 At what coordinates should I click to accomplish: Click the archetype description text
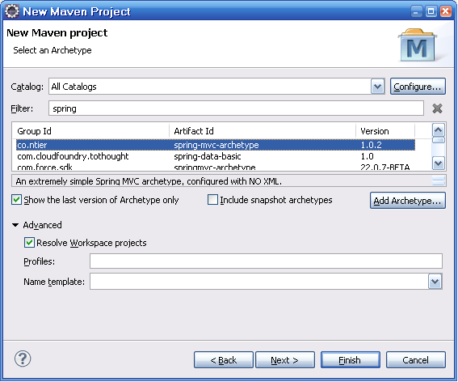click(149, 181)
